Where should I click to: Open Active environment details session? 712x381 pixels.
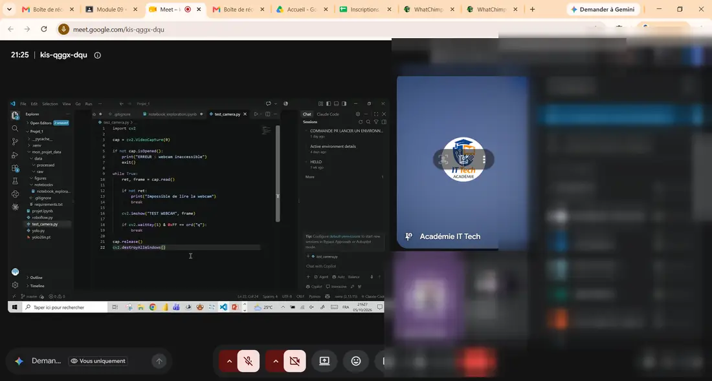333,147
